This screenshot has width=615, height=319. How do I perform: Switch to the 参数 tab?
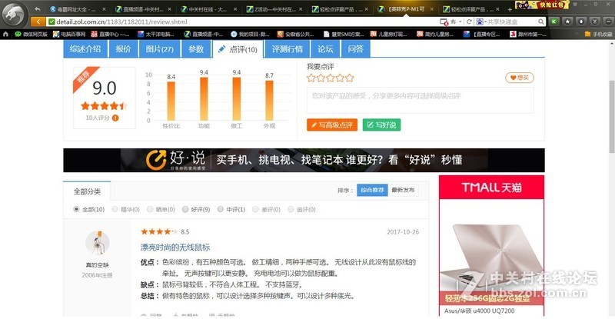click(x=196, y=48)
